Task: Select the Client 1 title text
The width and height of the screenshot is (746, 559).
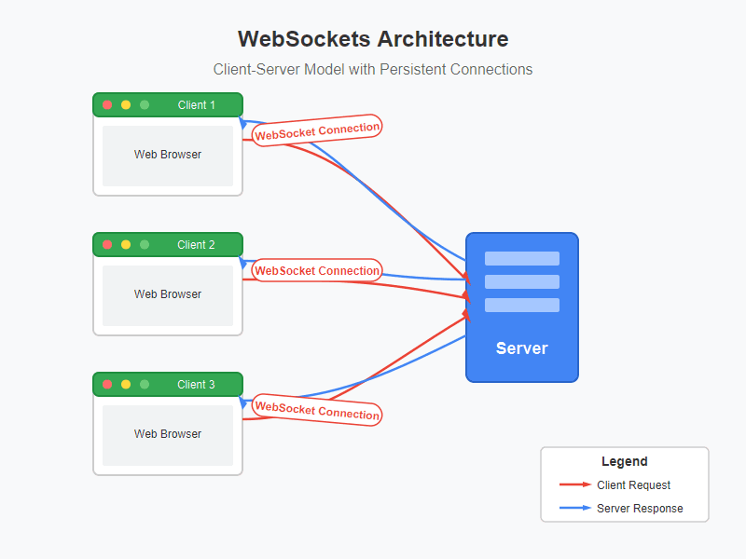Action: [x=196, y=105]
